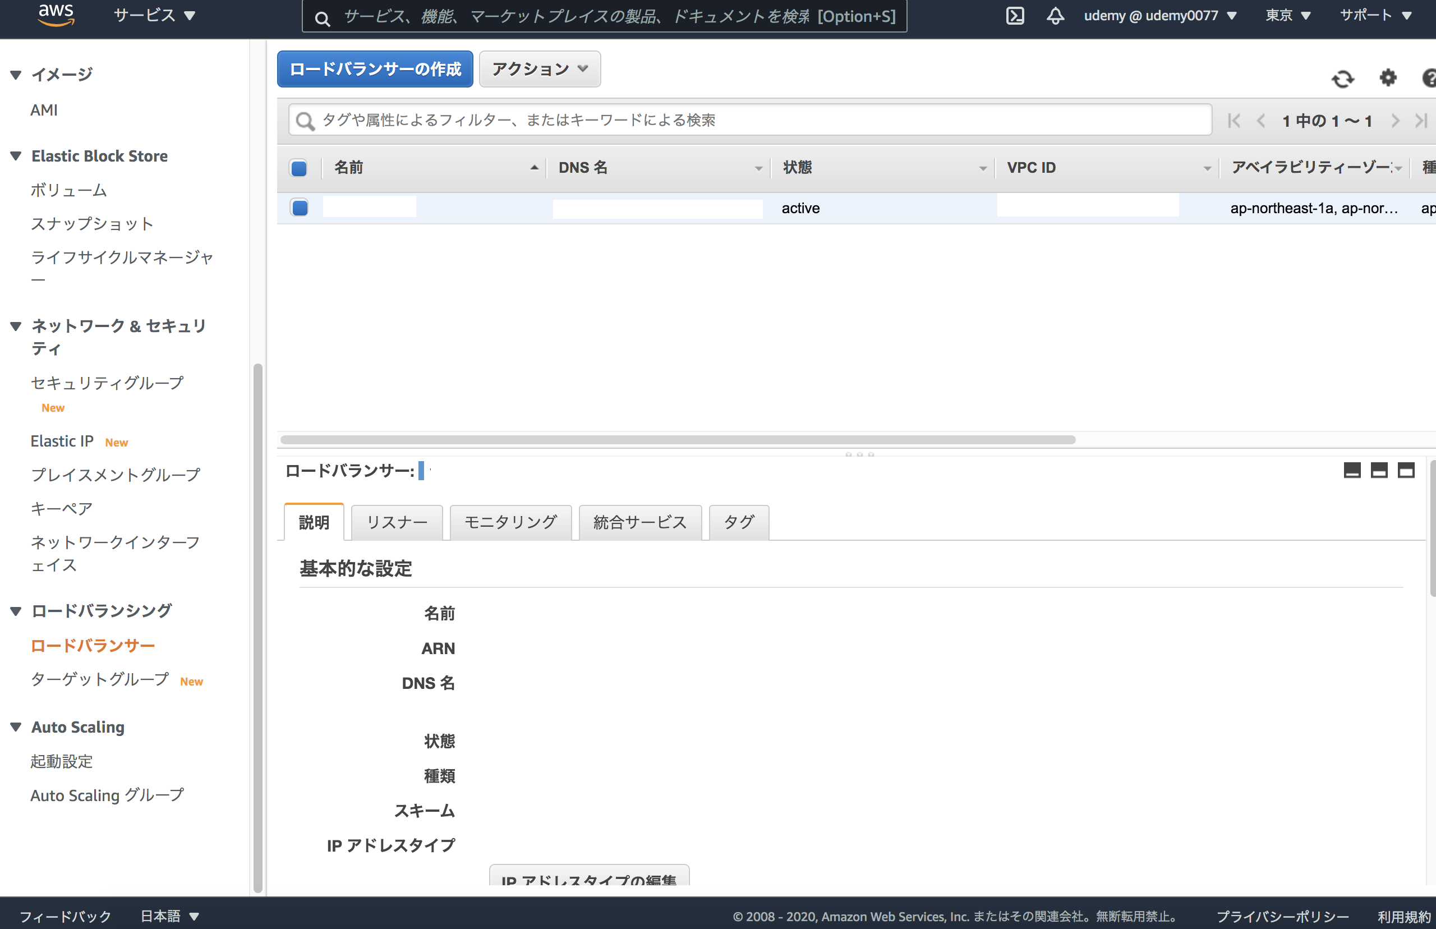Open the アクション dropdown
This screenshot has width=1436, height=929.
tap(538, 69)
